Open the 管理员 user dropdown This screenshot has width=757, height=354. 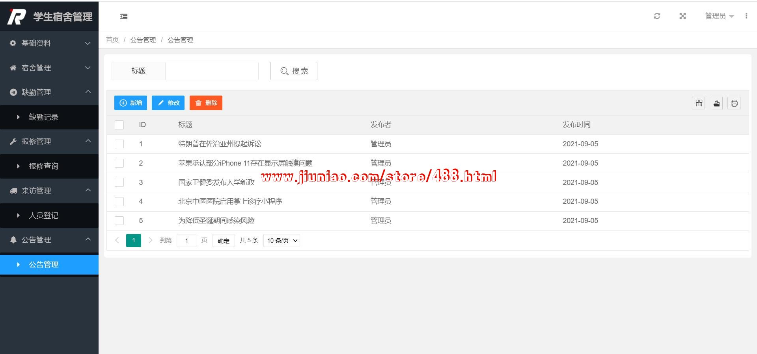719,16
